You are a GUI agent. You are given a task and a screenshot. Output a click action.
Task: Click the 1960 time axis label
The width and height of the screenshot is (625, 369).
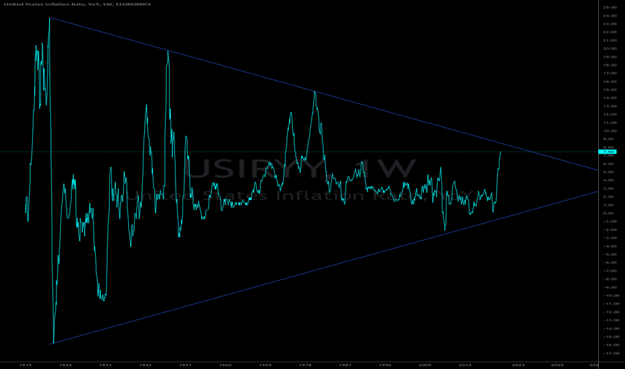click(225, 365)
